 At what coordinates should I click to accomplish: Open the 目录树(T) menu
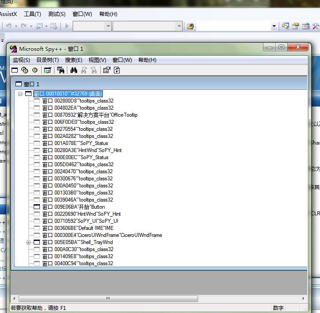point(47,60)
